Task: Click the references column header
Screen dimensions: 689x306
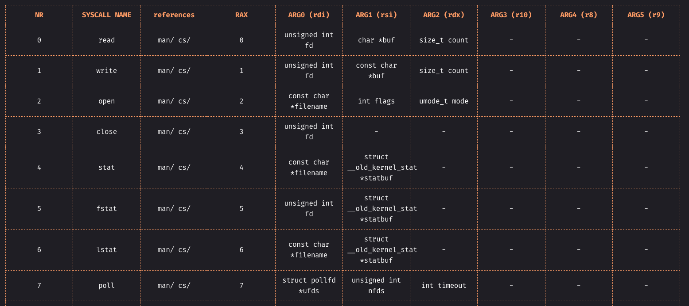Action: [x=174, y=15]
